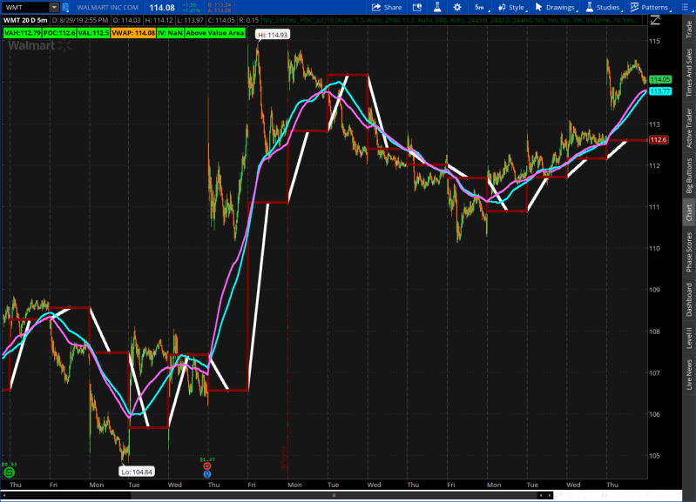Click the green dollar dividend icon

tap(9, 472)
